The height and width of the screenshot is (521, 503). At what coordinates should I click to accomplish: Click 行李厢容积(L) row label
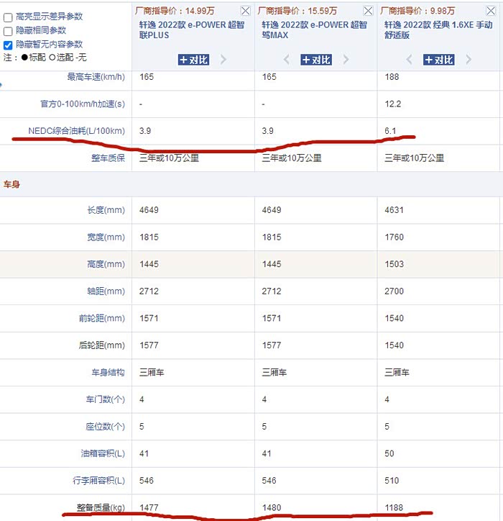click(99, 481)
